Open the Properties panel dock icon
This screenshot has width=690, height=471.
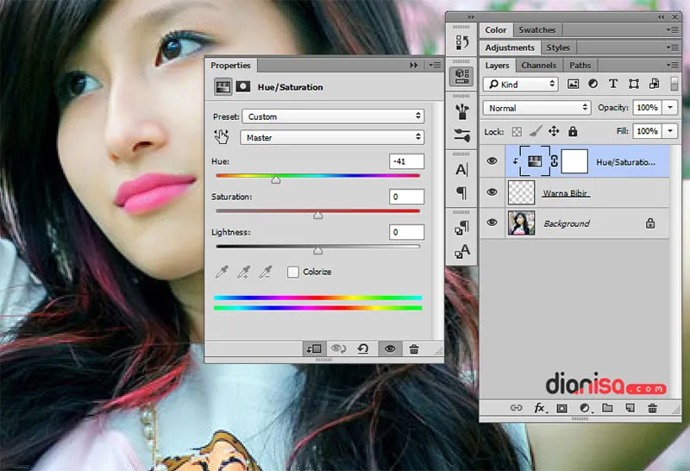[461, 76]
